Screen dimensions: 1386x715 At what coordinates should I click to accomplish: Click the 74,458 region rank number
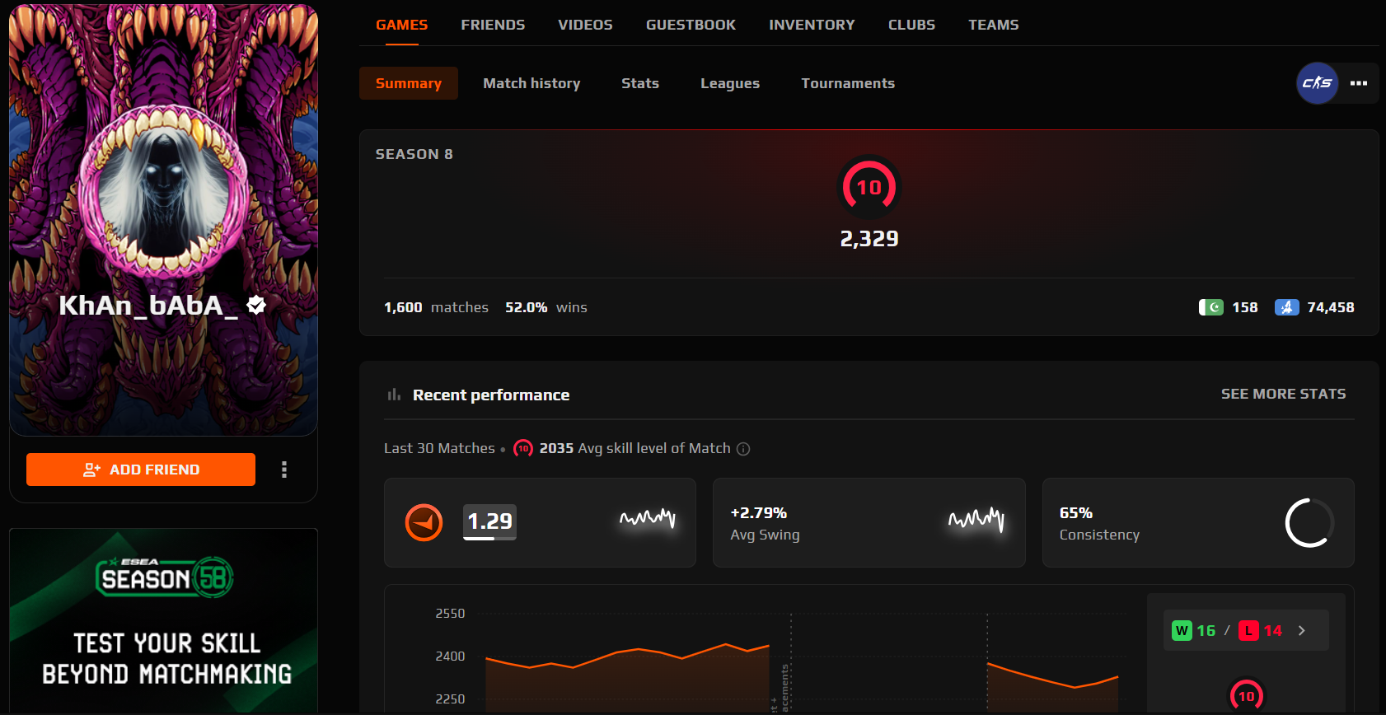(x=1330, y=307)
